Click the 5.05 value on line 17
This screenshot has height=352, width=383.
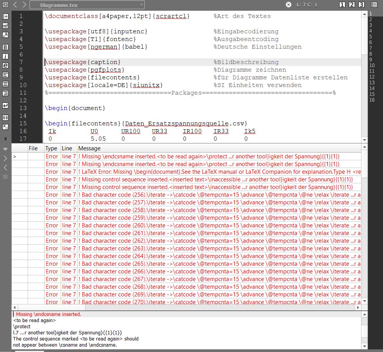[x=98, y=139]
